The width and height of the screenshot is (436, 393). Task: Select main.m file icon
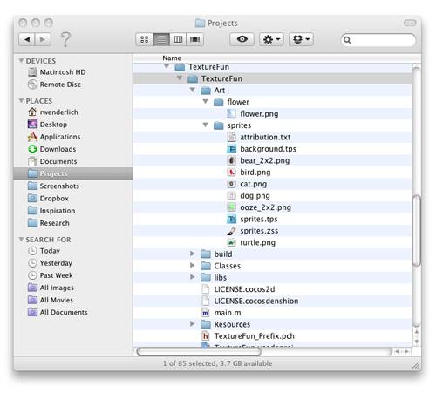pyautogui.click(x=206, y=313)
